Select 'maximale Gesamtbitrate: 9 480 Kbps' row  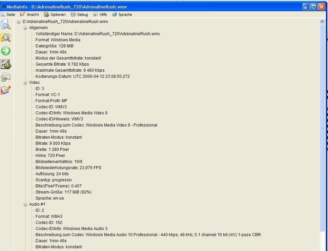click(70, 70)
